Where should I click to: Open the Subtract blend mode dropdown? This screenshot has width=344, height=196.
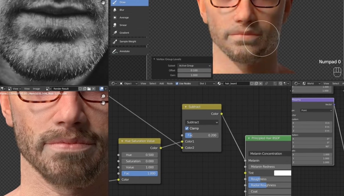202,122
